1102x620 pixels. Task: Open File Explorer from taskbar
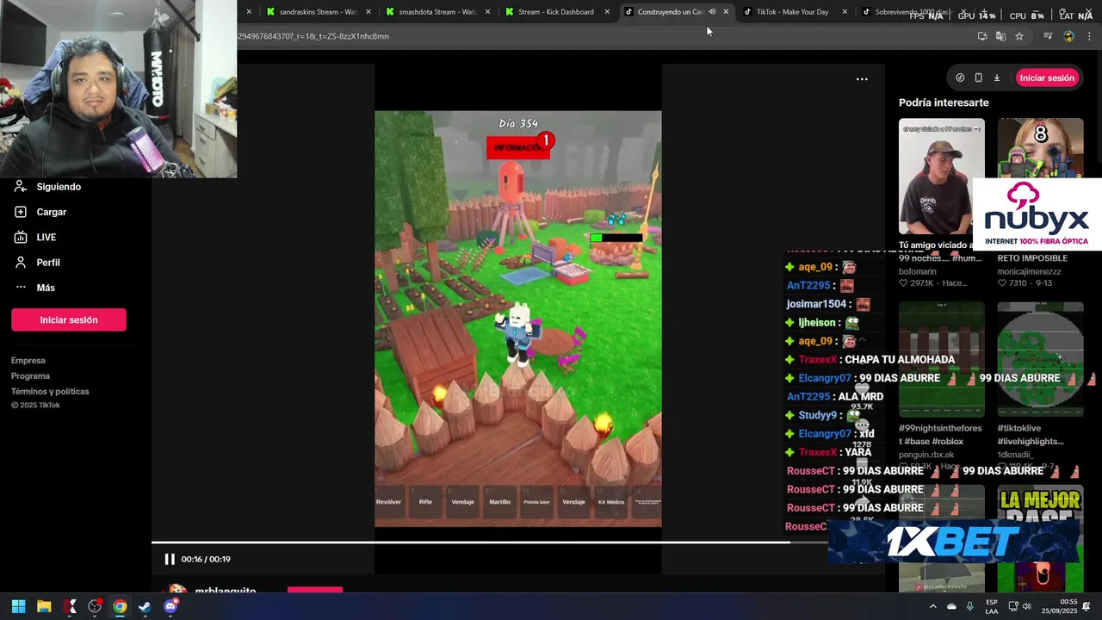click(x=44, y=606)
